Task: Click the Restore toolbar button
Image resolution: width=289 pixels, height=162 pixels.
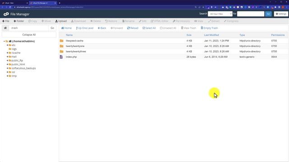Action: (111, 21)
